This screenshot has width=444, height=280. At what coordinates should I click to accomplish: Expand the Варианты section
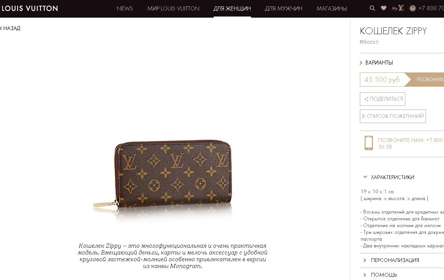[x=376, y=63]
